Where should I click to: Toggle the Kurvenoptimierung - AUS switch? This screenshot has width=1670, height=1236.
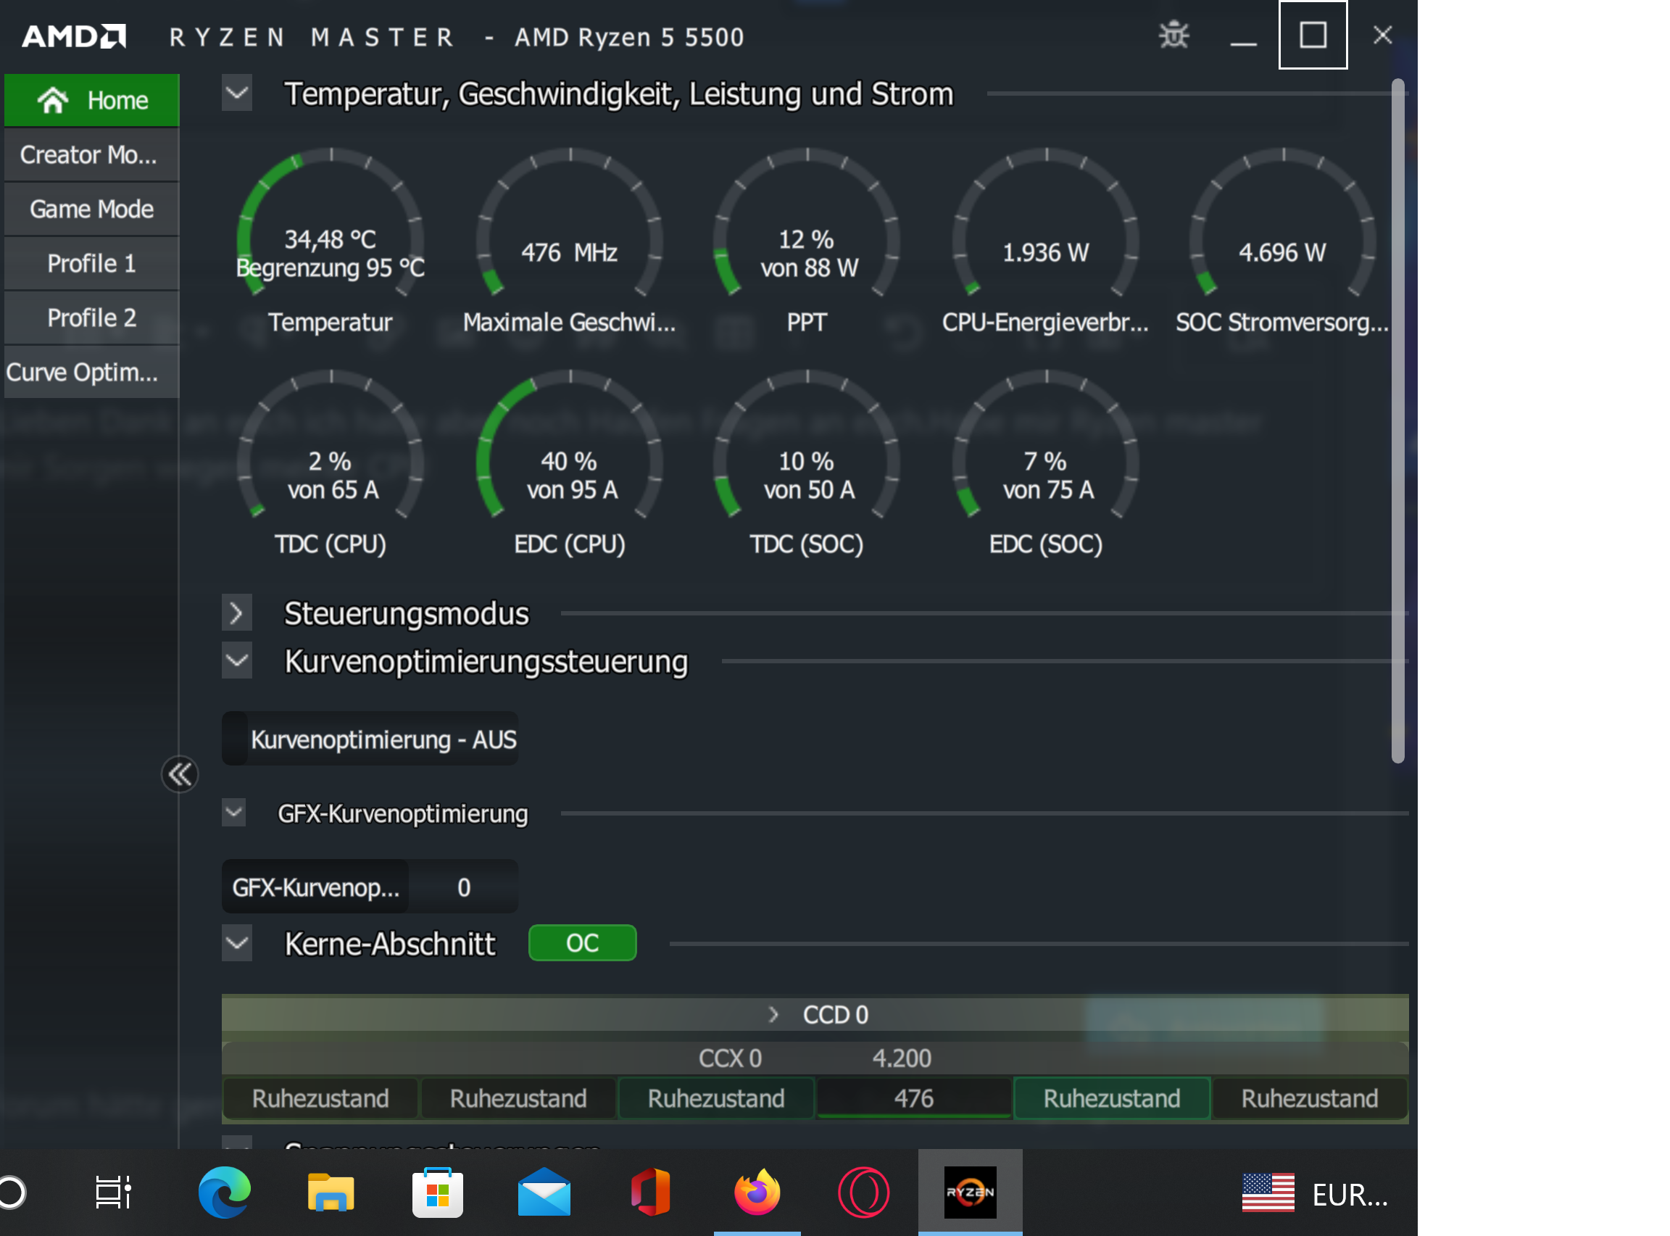[236, 739]
